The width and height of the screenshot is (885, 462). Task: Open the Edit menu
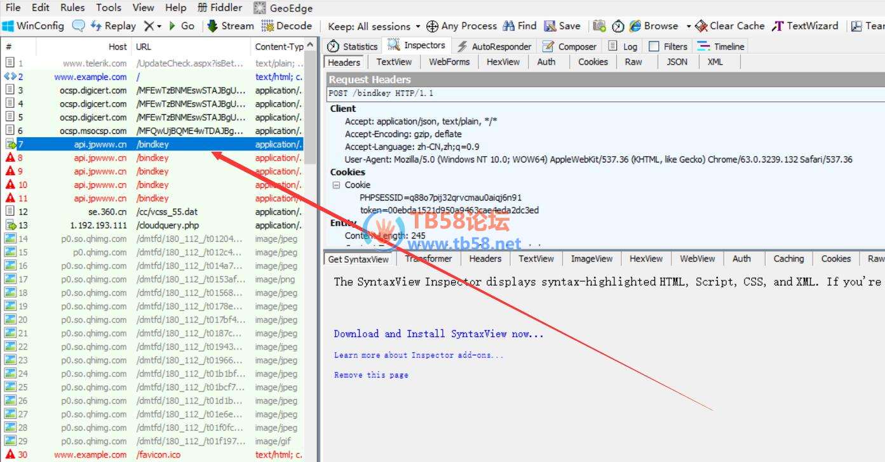[x=41, y=8]
